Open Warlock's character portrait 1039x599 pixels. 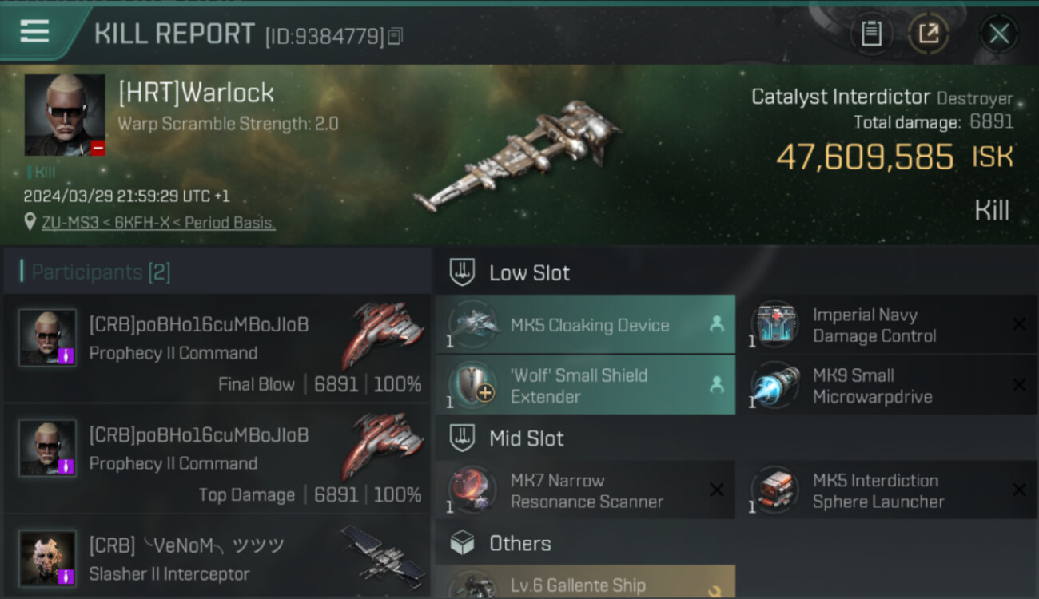coord(65,115)
